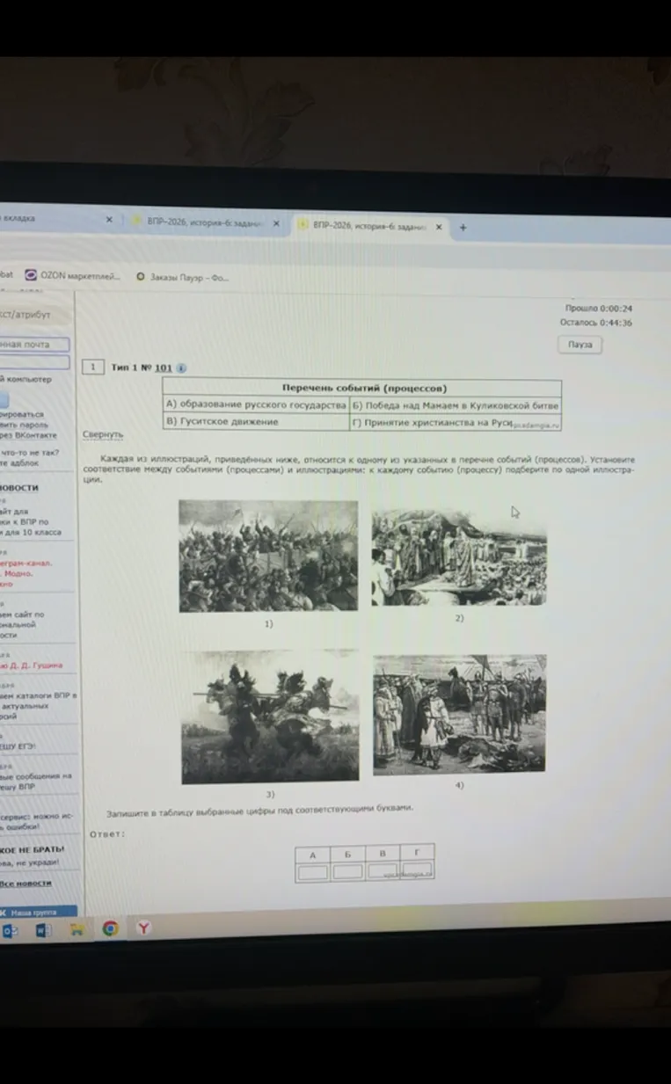Select the cell Б) Победа над Мамаем
Screen dimensions: 671x1084
pyautogui.click(x=456, y=405)
